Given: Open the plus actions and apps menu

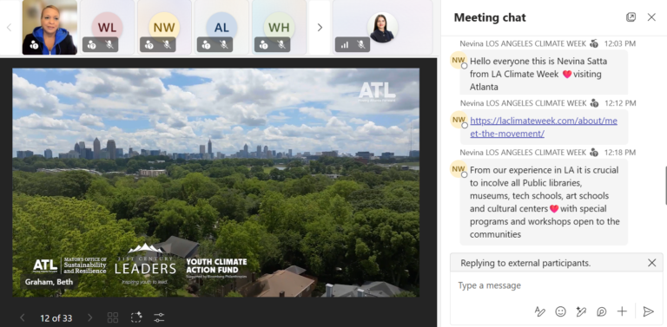Looking at the screenshot, I should (622, 311).
